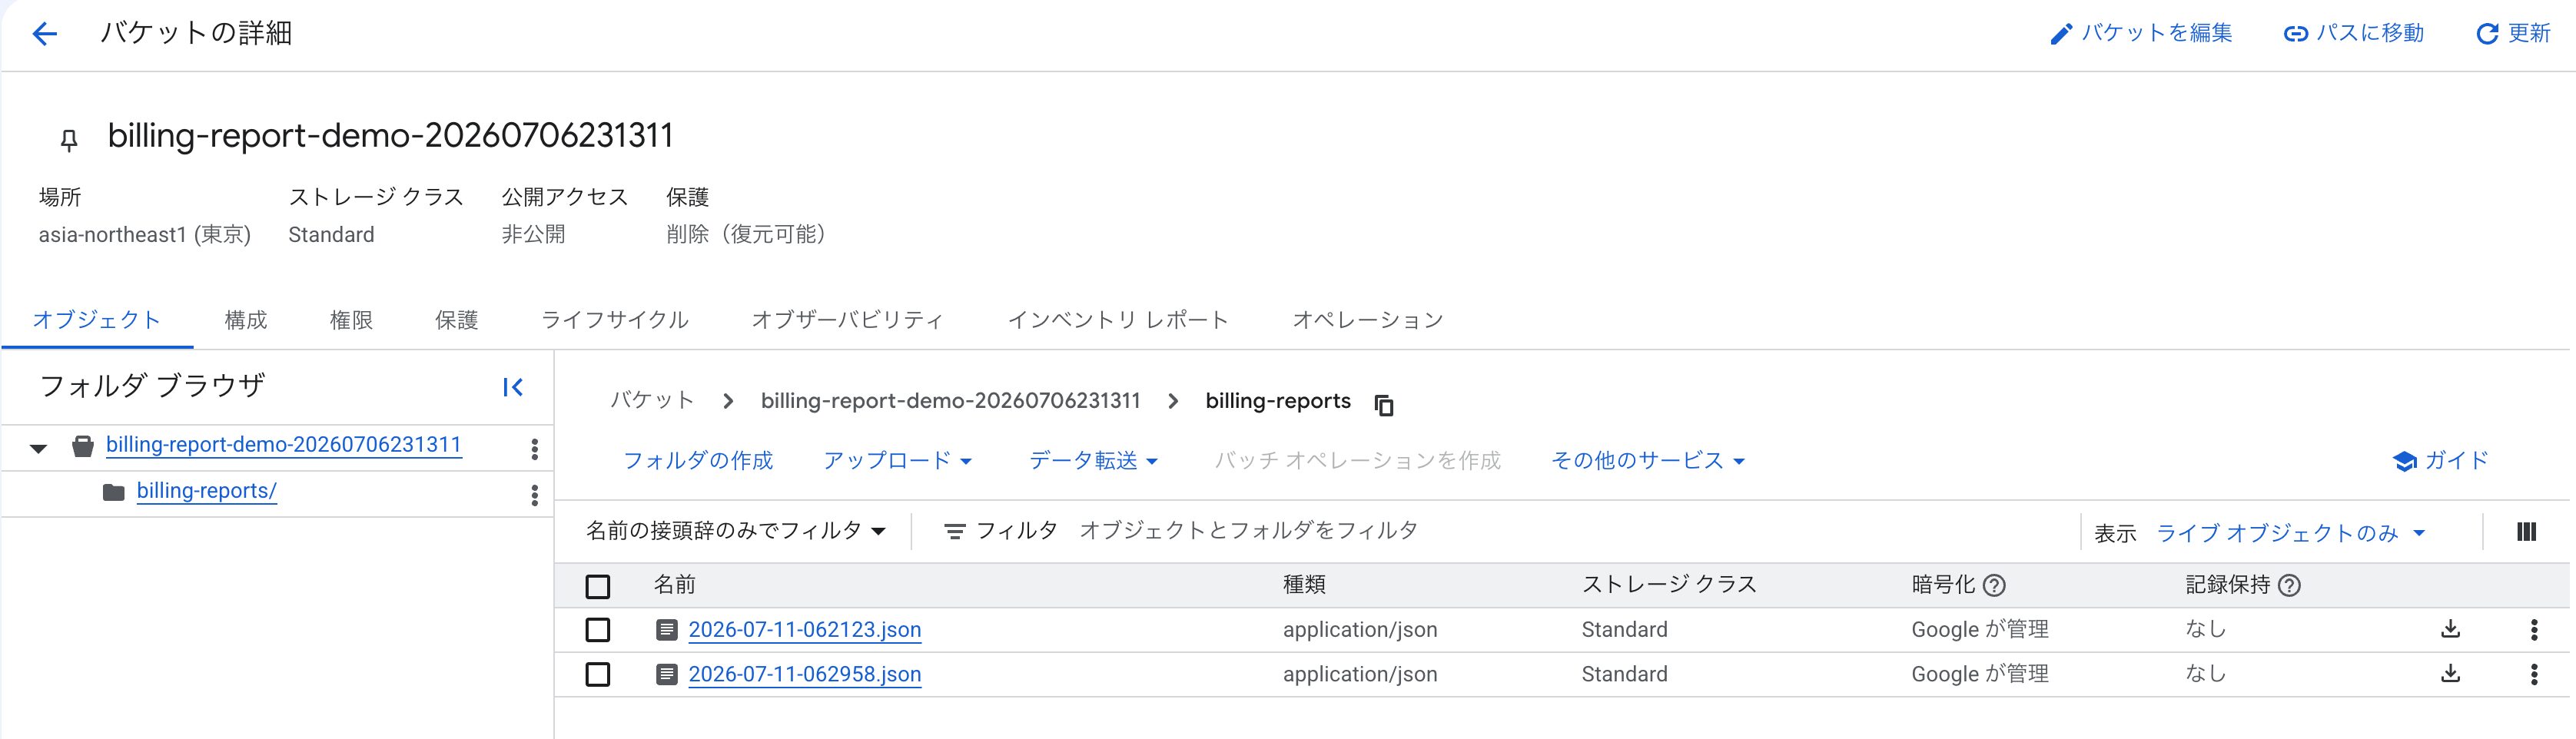Check the box for 2026-07-11-062958.json
Image resolution: width=2576 pixels, height=739 pixels.
tap(598, 674)
